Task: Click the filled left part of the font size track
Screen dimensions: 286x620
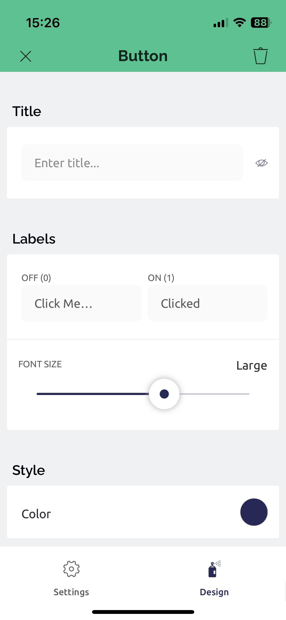Action: tap(92, 394)
